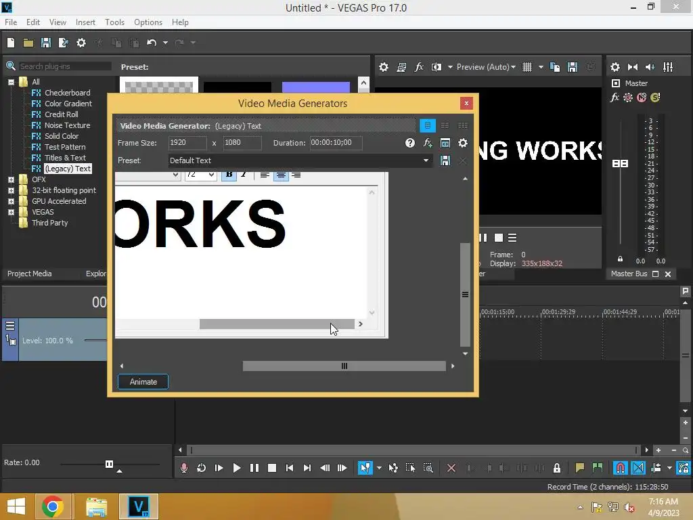Switch the generator to single-column layout view
Image resolution: width=693 pixels, height=520 pixels.
pyautogui.click(x=428, y=125)
